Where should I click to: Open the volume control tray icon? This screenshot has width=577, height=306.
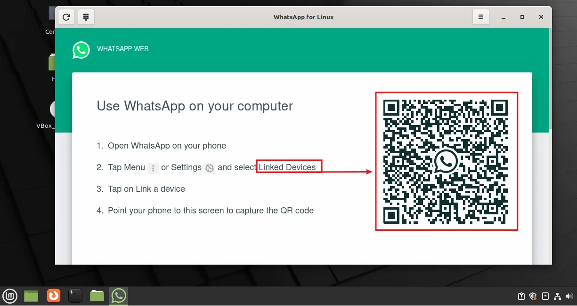[x=569, y=296]
